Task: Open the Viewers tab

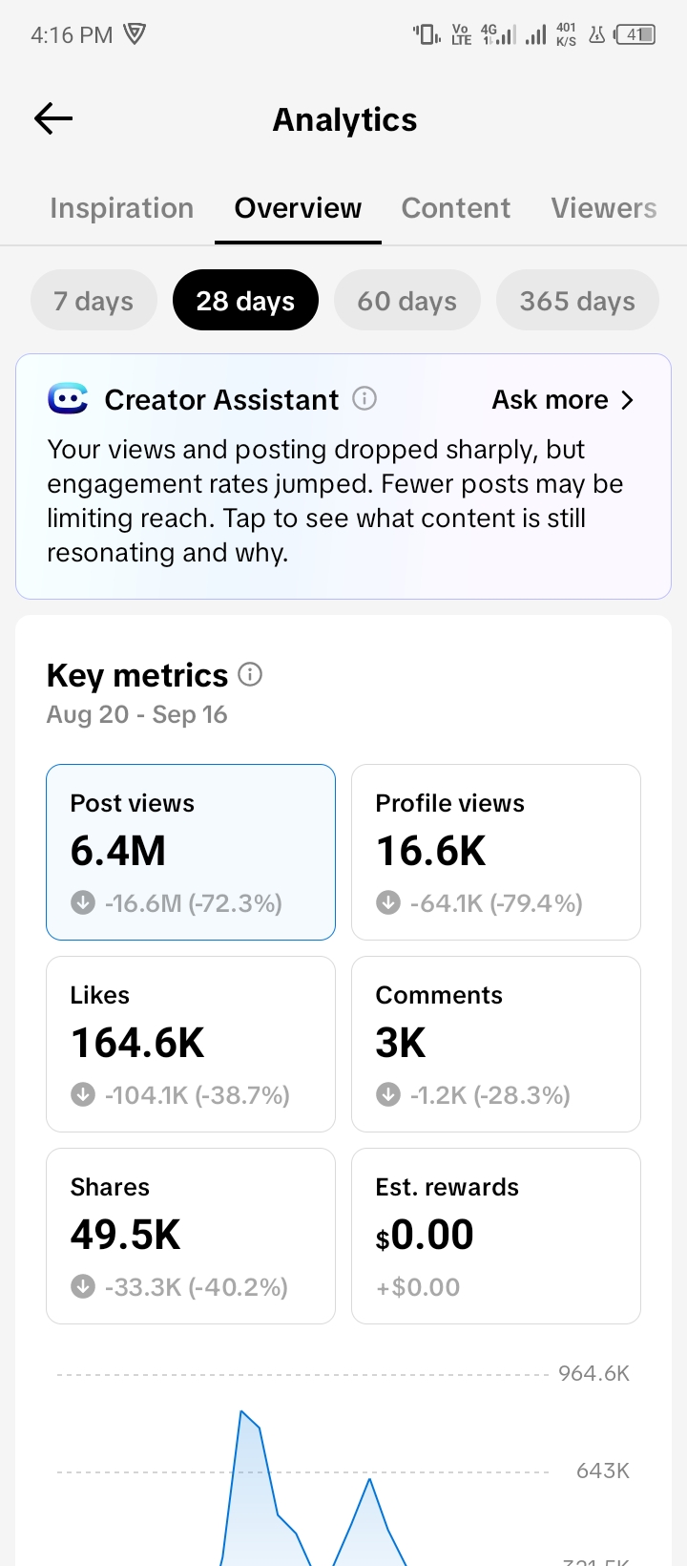Action: coord(604,208)
